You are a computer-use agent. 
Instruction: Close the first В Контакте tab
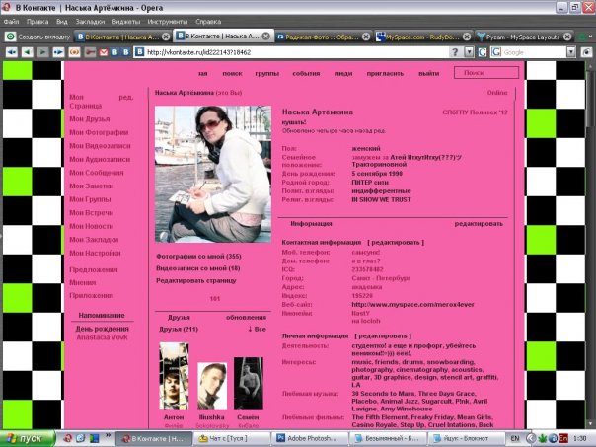166,37
